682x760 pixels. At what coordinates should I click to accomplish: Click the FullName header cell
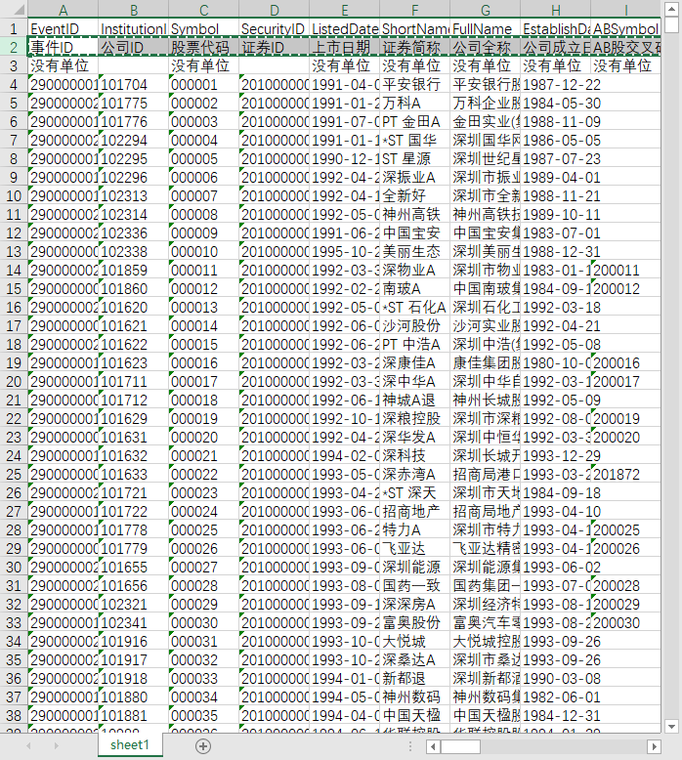485,28
